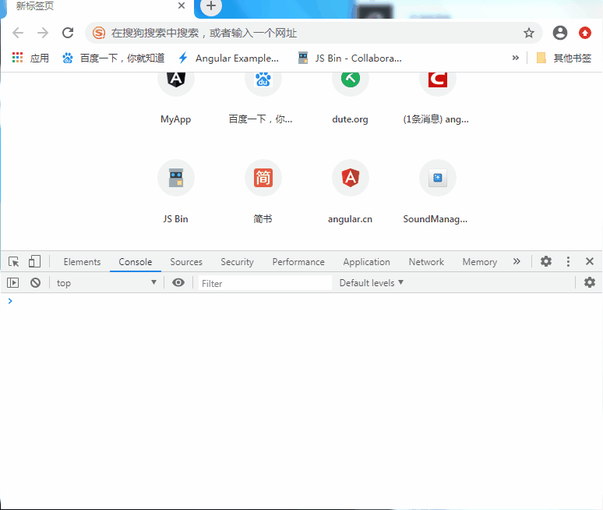This screenshot has height=510, width=603.
Task: Open a new tab with the plus button
Action: click(x=211, y=5)
